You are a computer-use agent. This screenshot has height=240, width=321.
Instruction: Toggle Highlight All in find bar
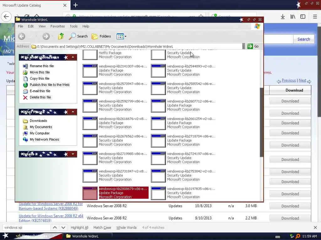point(79,227)
